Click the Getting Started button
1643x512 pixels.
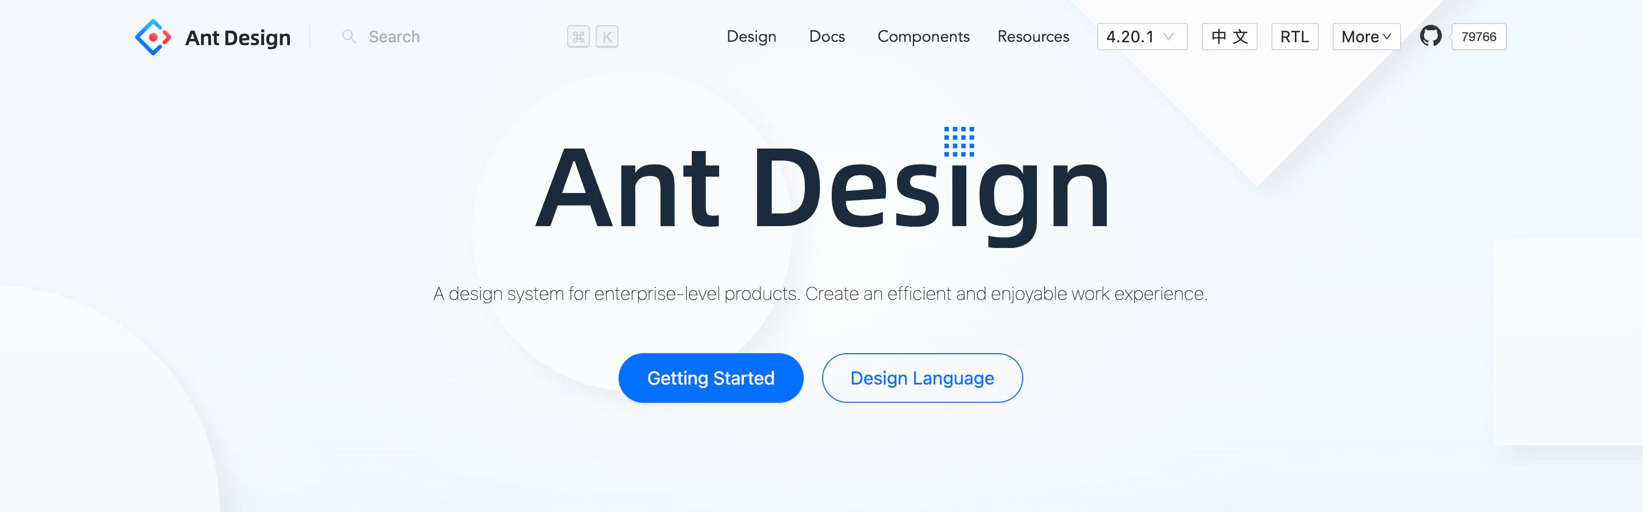point(711,378)
